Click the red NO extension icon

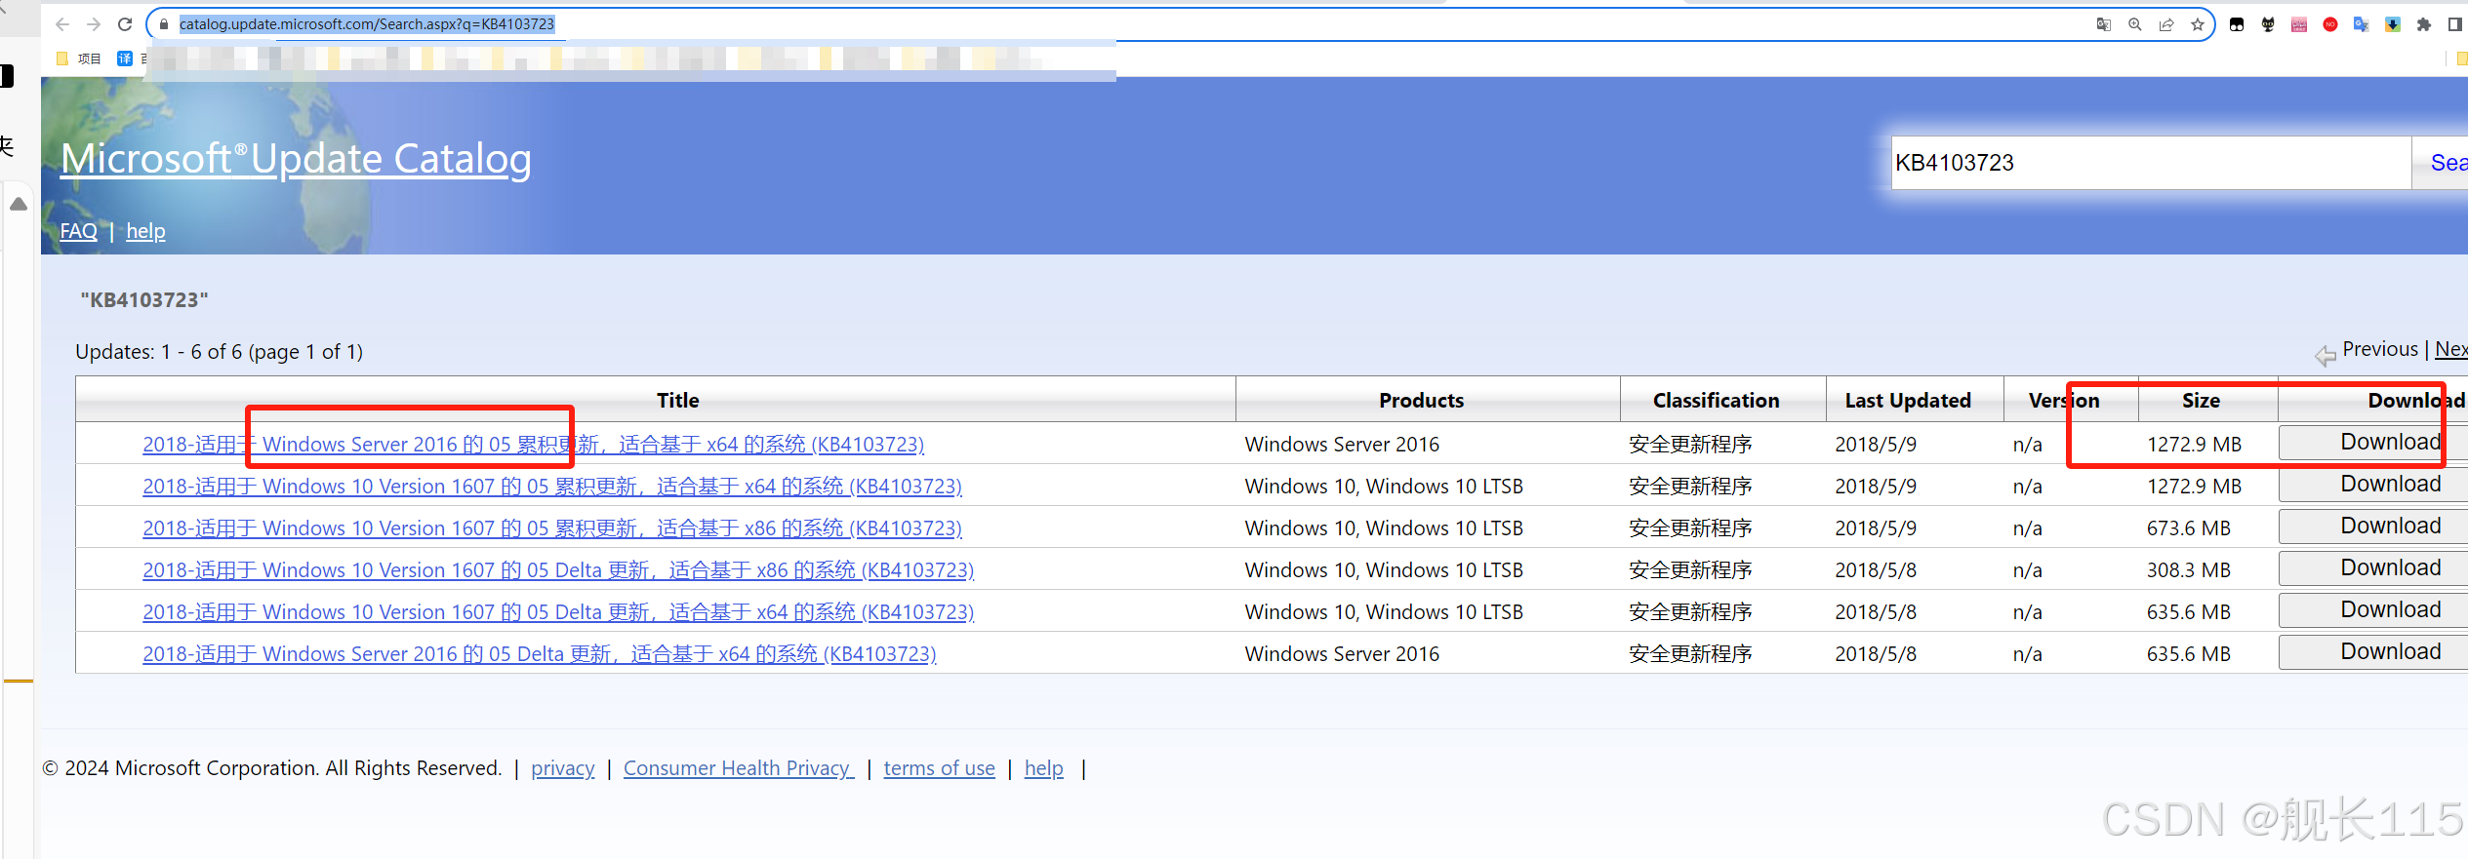click(x=2330, y=24)
